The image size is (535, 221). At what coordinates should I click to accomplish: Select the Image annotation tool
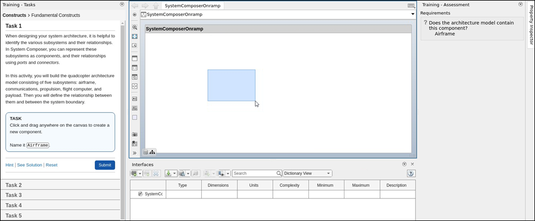[135, 108]
